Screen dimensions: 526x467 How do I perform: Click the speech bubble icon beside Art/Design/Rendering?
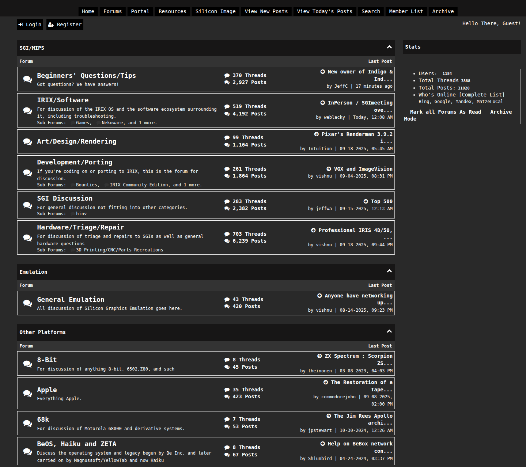[27, 141]
